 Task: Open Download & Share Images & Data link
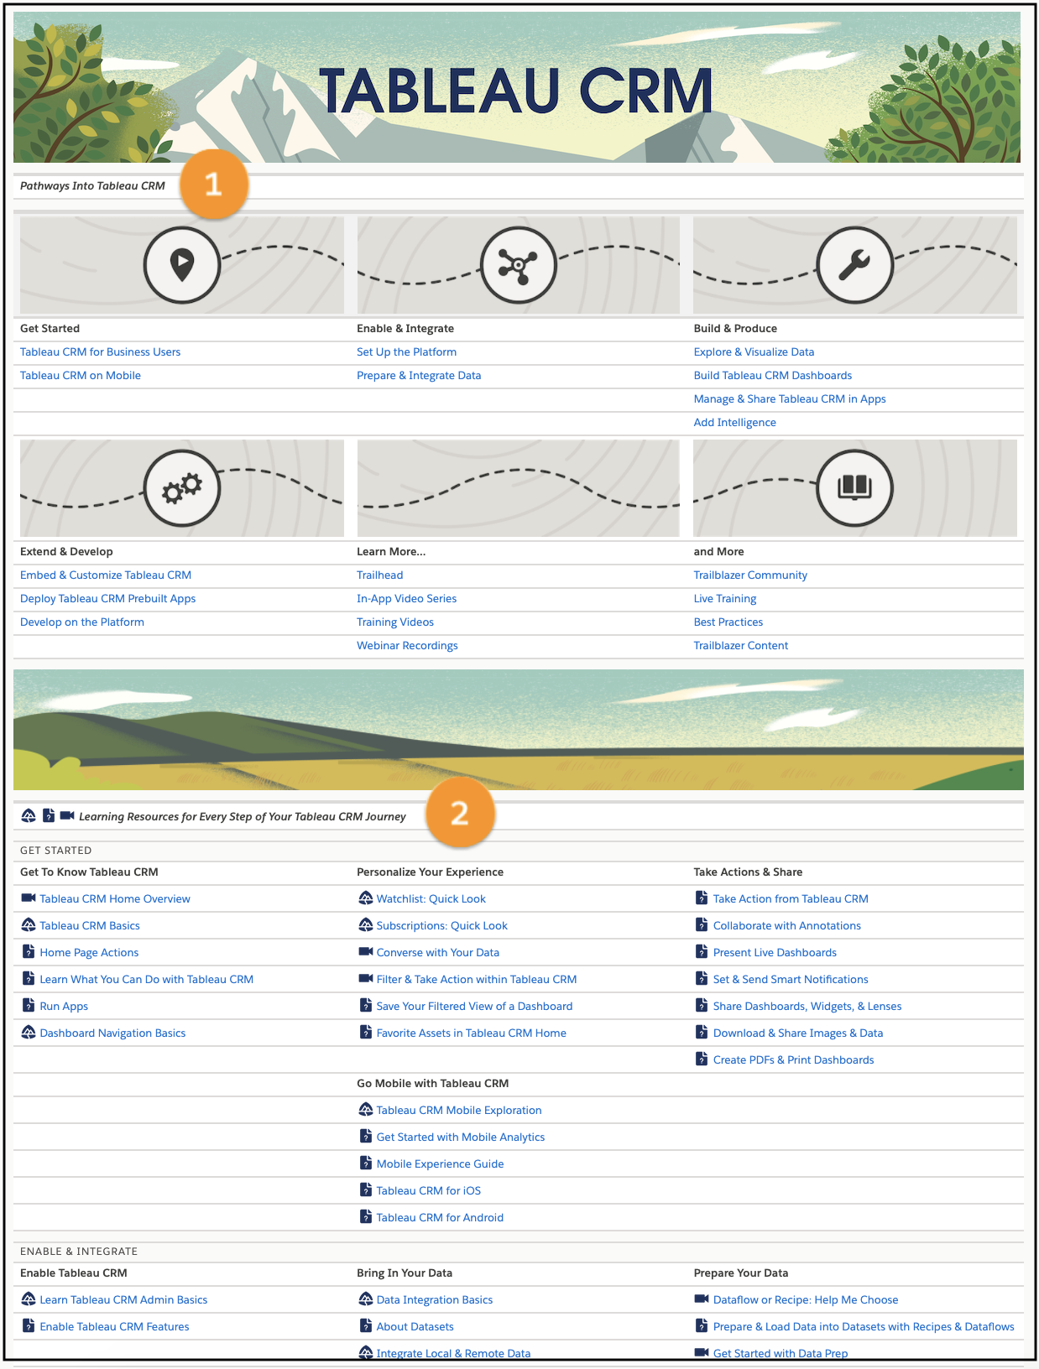click(x=798, y=1033)
